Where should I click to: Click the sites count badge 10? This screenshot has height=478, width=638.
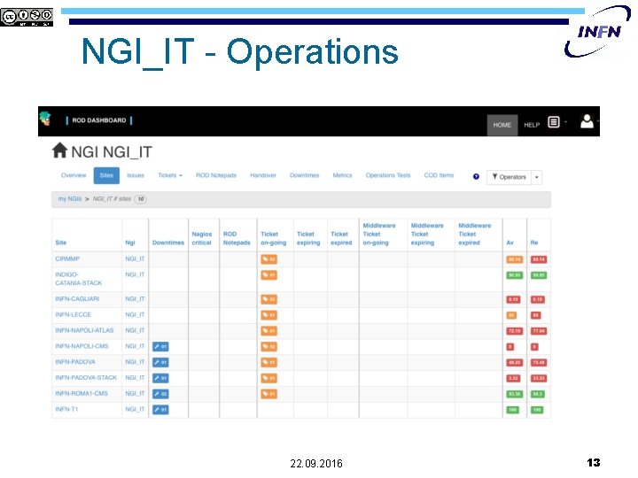point(140,199)
